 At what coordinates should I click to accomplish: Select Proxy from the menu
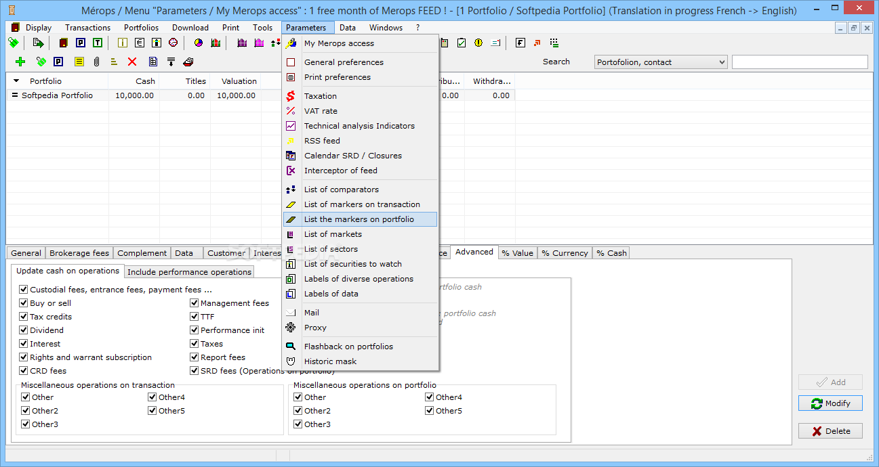[360, 328]
